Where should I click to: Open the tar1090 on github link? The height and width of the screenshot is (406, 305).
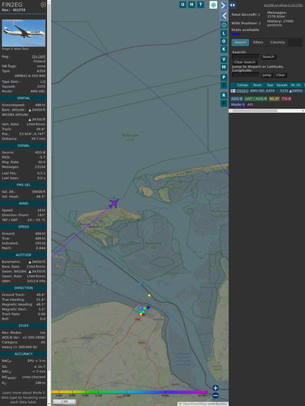[283, 5]
